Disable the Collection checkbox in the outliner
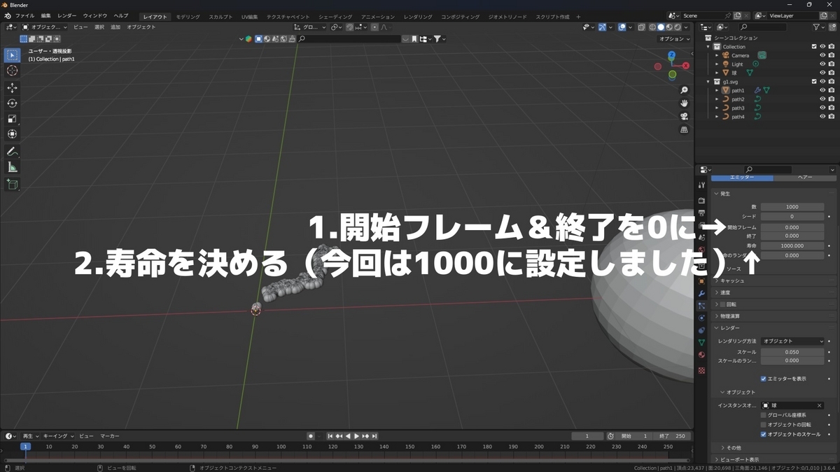This screenshot has width=840, height=472. point(813,46)
